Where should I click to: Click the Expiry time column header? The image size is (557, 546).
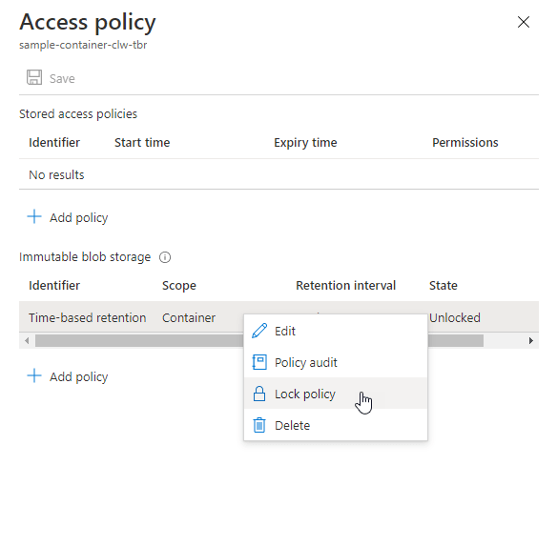point(305,143)
